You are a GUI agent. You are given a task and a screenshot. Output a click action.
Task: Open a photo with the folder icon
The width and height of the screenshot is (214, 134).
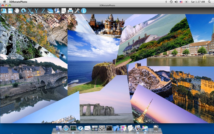click(x=4, y=11)
